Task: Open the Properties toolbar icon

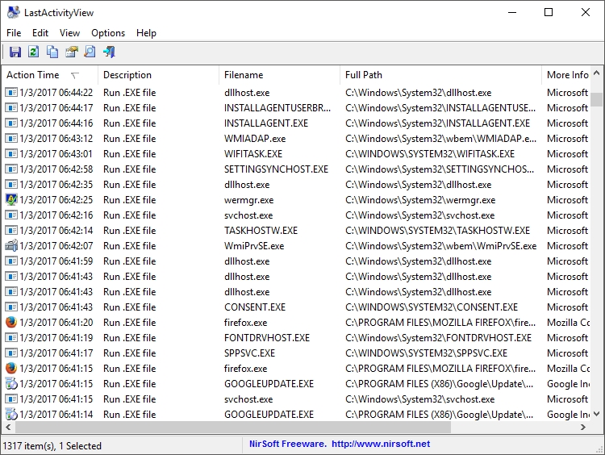Action: 71,52
